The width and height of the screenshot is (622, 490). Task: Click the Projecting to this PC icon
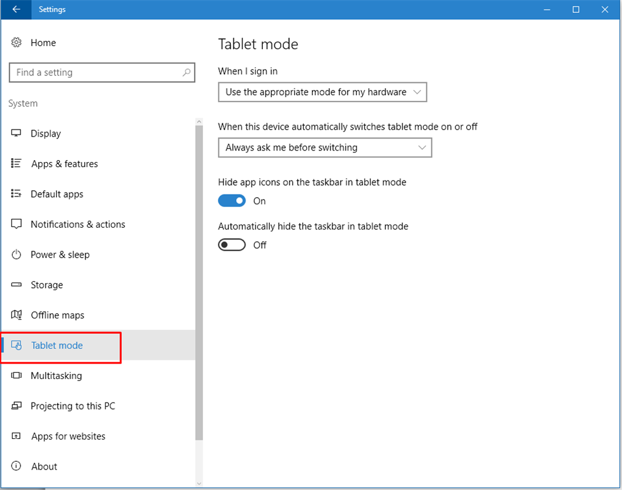point(16,406)
